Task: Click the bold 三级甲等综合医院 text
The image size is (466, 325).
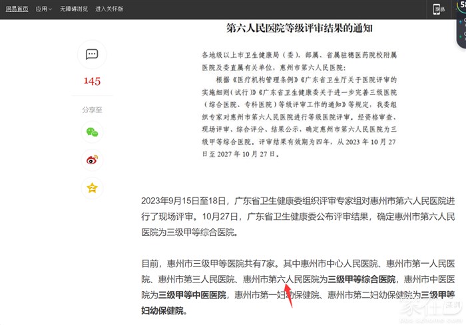Action: click(x=361, y=279)
